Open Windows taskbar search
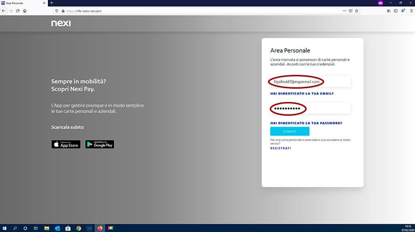 [15, 228]
